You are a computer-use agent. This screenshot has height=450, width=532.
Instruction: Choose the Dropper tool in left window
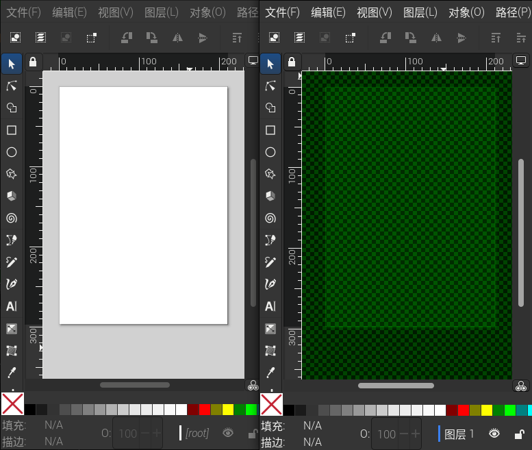(12, 373)
